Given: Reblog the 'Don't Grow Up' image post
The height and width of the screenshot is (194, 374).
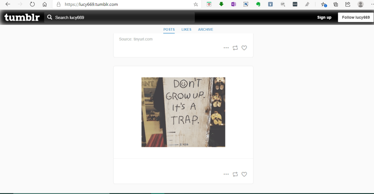Looking at the screenshot, I should 235,174.
